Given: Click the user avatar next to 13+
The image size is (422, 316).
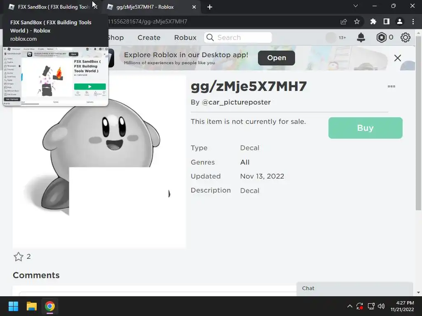Looking at the screenshot, I should click(331, 37).
